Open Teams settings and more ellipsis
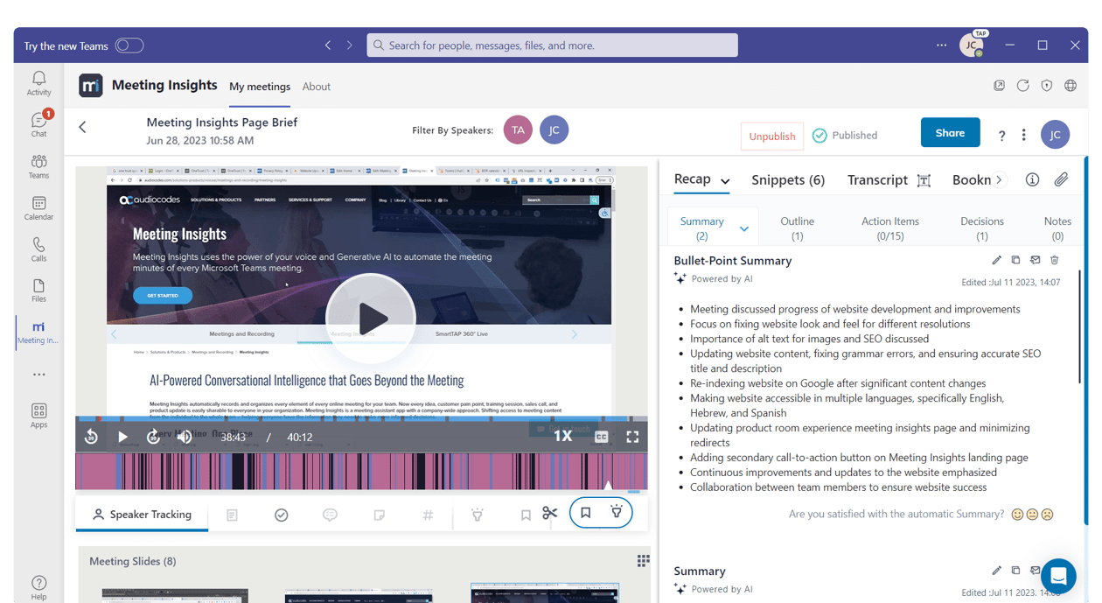This screenshot has width=1102, height=603. 941,46
